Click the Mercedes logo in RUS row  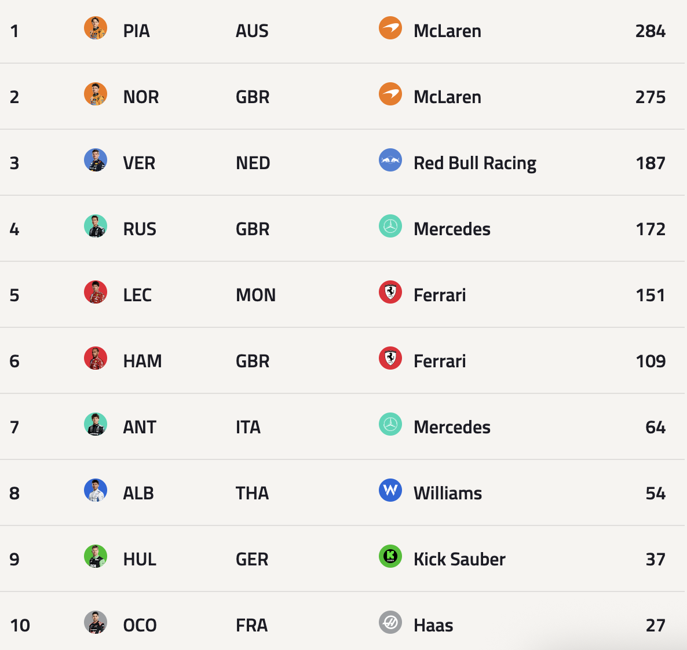[x=390, y=226]
